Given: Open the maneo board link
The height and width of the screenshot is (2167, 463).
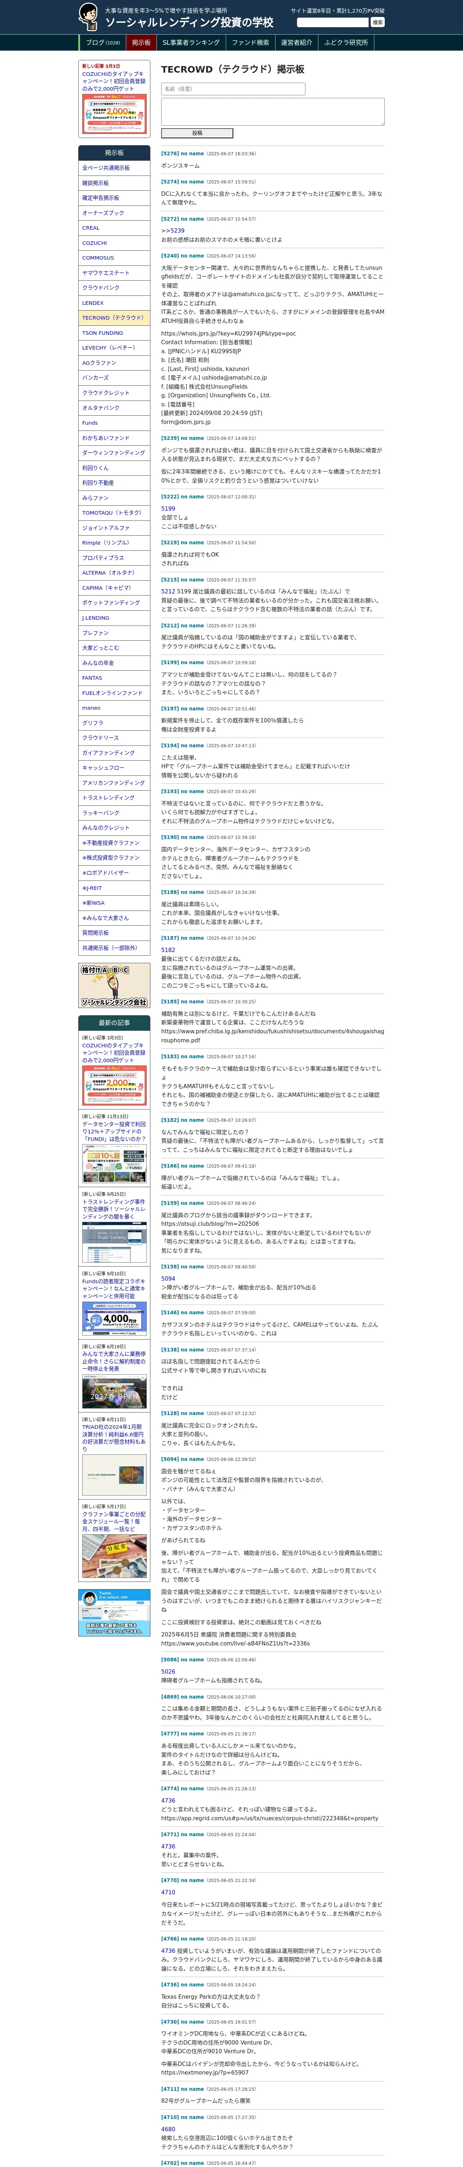Looking at the screenshot, I should pyautogui.click(x=114, y=708).
